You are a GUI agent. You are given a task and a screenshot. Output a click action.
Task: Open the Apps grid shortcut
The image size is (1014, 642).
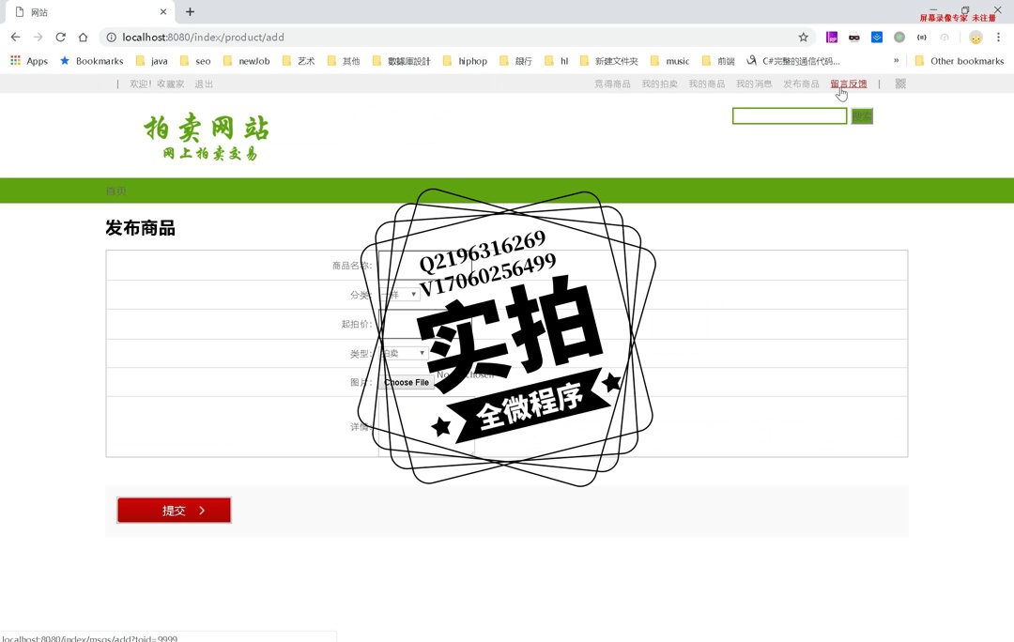(29, 61)
